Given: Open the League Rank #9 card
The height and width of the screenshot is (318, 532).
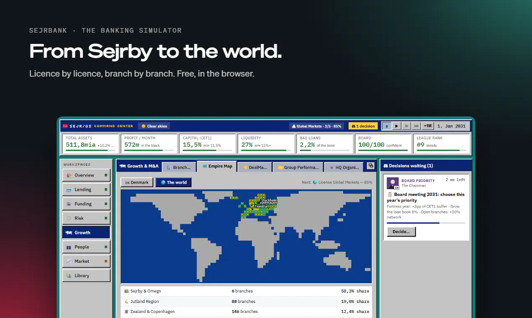Looking at the screenshot, I should point(442,144).
